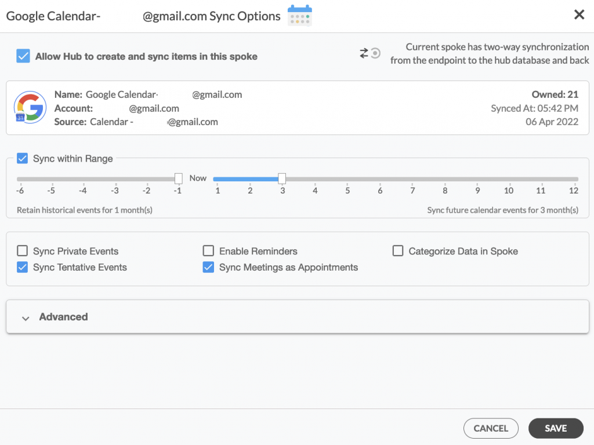594x445 pixels.
Task: Click 'Current spoke has two-way synchronization' text
Action: (497, 47)
